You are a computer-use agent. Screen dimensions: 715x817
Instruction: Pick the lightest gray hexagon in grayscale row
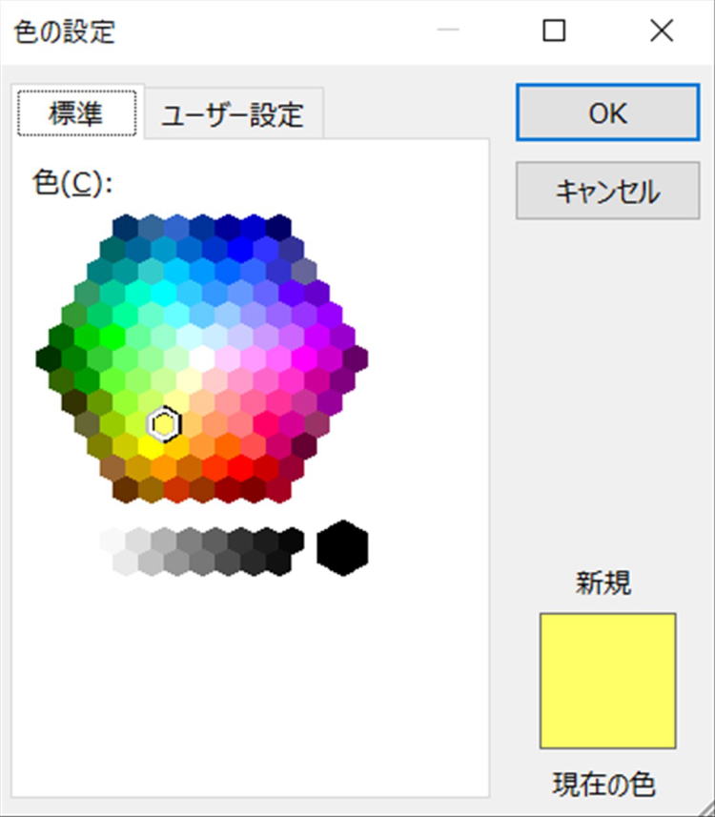coord(112,541)
